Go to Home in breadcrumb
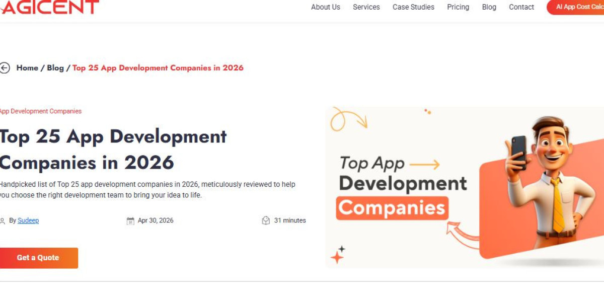 click(27, 68)
